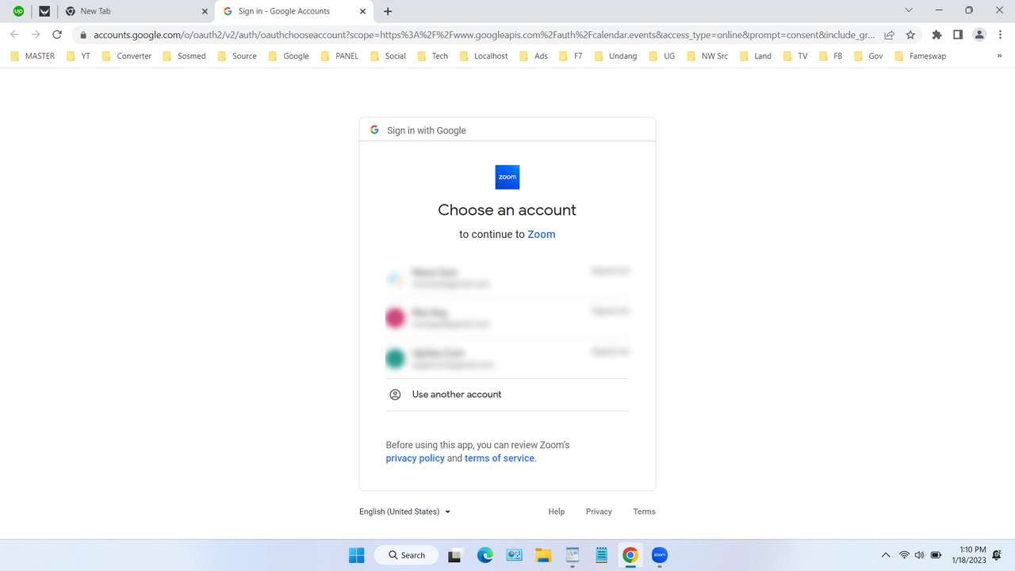Screen dimensions: 1015x571
Task: View site security lock info
Action: (82, 35)
